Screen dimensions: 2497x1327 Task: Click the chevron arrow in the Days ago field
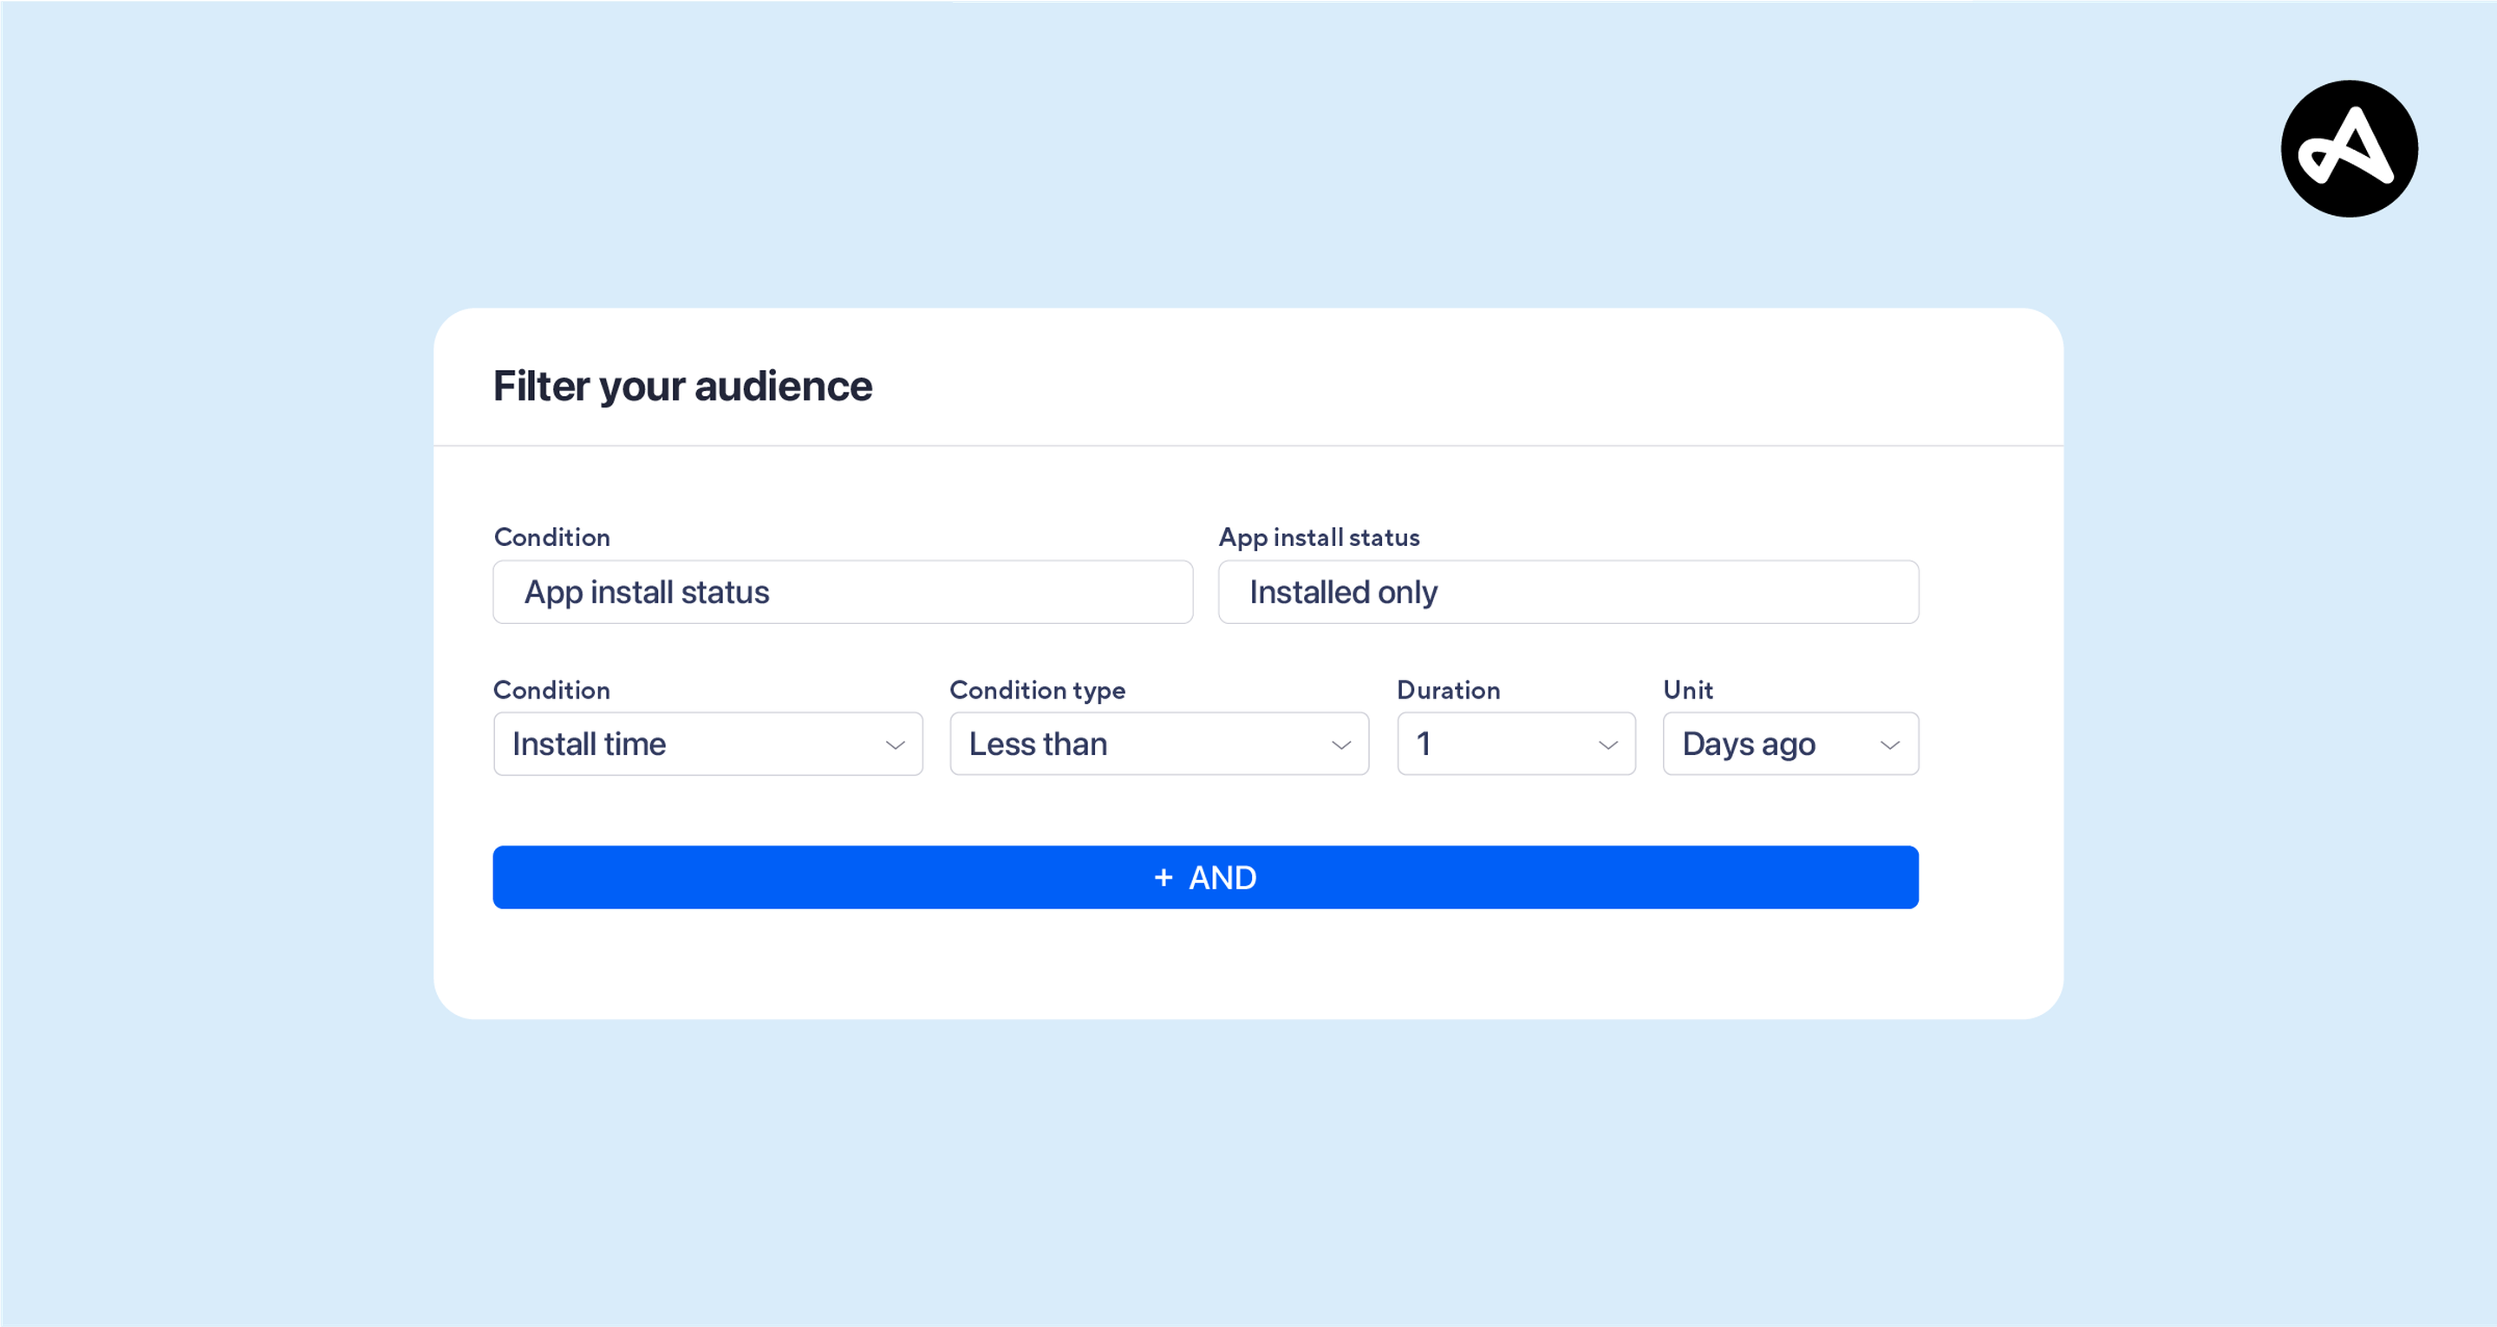click(x=1889, y=745)
